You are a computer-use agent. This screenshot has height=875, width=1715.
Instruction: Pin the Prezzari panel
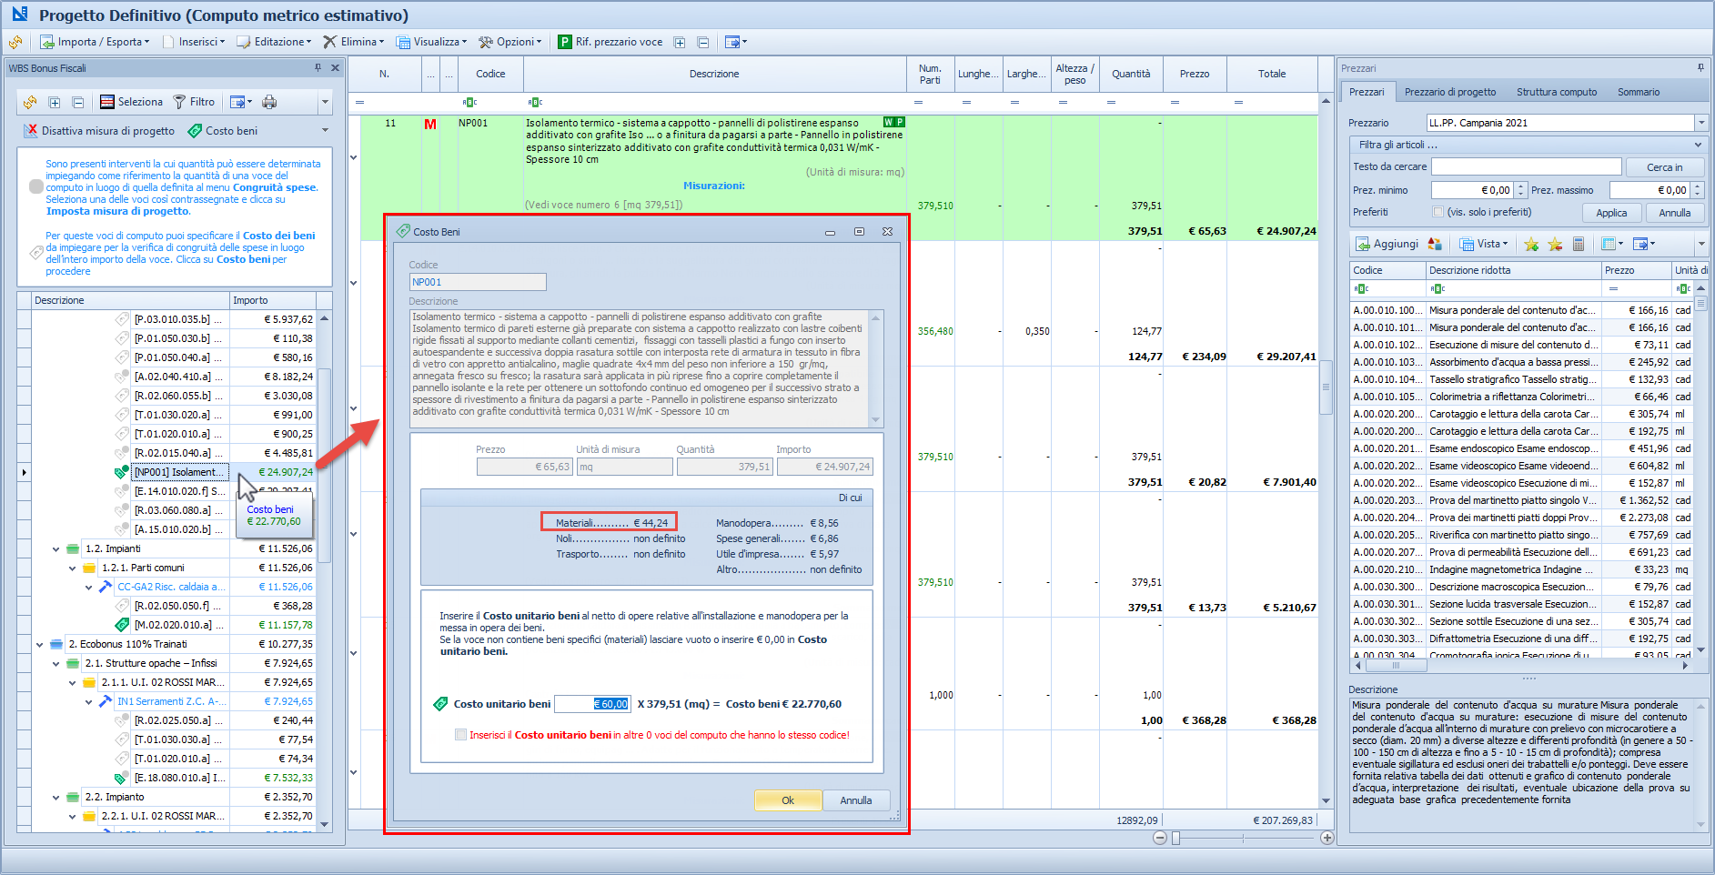[1700, 68]
